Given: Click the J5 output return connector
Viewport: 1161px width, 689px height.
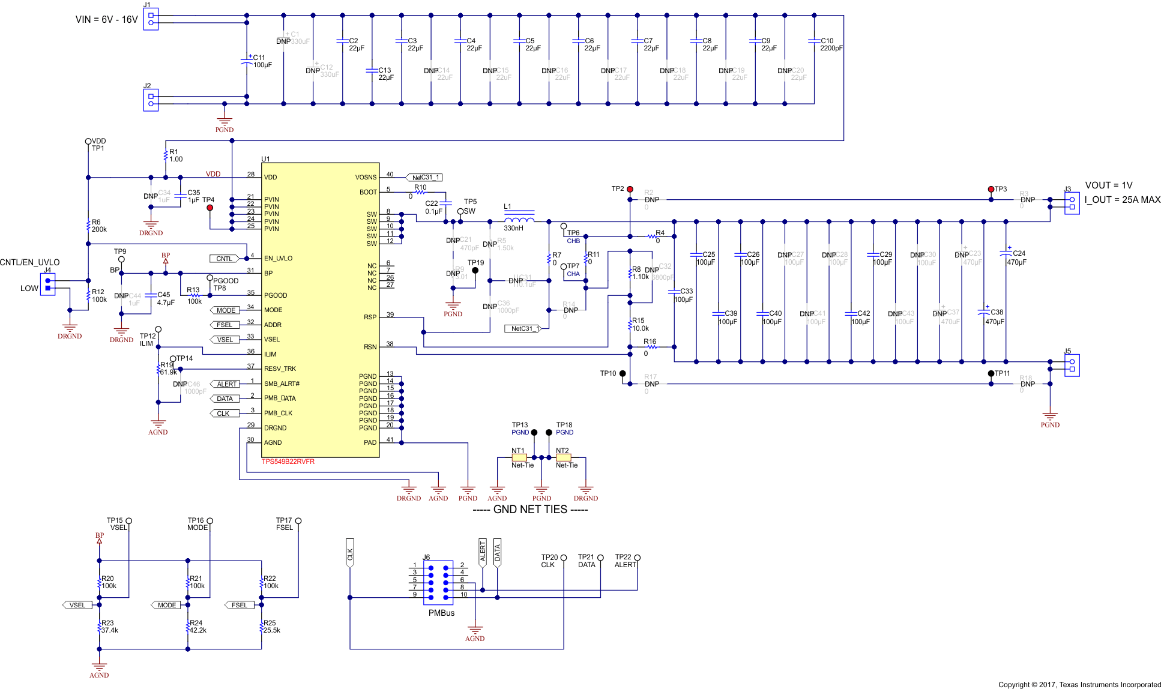Looking at the screenshot, I should pos(1072,366).
